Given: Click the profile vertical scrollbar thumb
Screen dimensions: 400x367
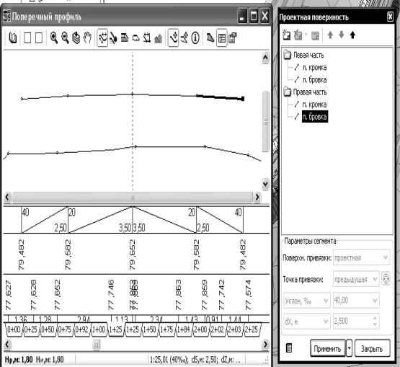Looking at the screenshot, I should click(x=265, y=121).
